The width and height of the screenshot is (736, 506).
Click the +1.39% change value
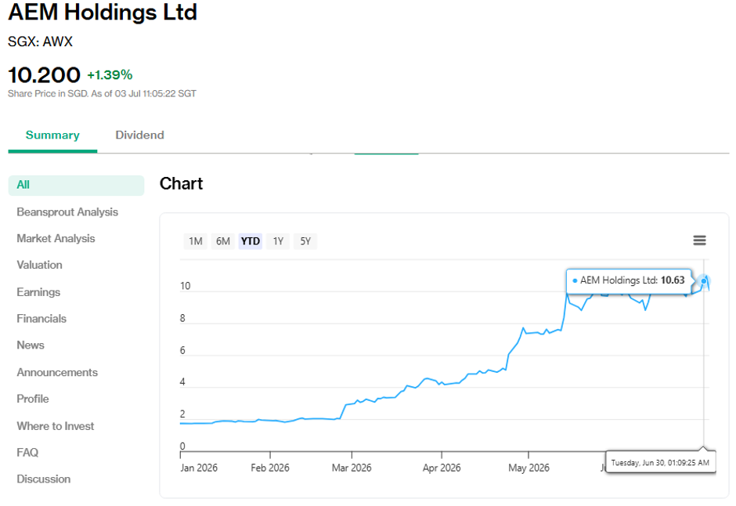click(x=110, y=75)
